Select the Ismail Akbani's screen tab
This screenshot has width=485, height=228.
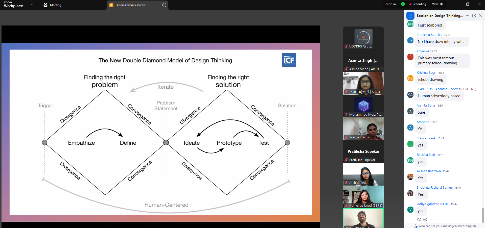(130, 5)
